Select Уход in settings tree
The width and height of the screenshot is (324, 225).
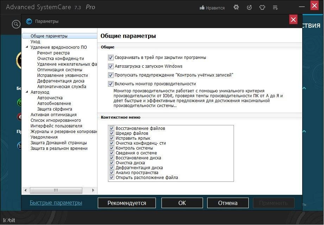(x=35, y=42)
